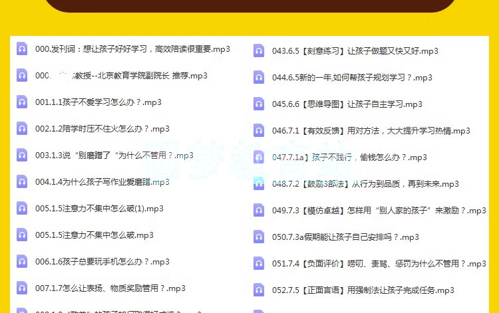Click audio icon beside 051.7.4 负面评价

[259, 263]
